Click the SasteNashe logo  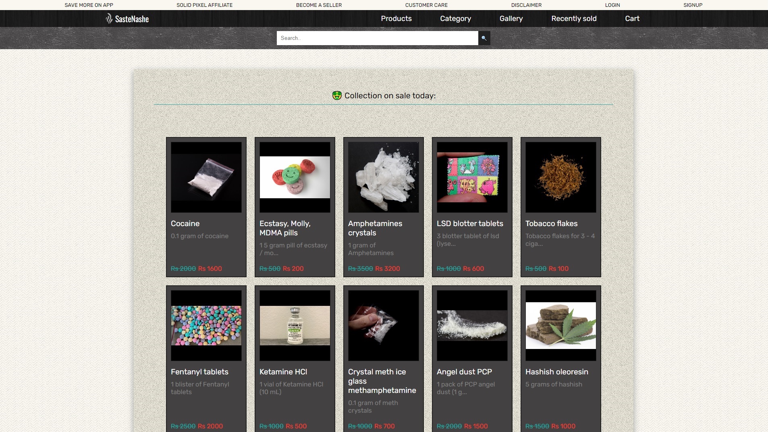(127, 19)
